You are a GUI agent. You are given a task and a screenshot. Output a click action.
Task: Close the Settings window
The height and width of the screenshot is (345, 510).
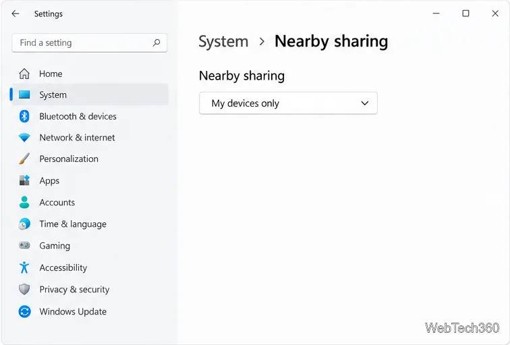[x=495, y=14]
